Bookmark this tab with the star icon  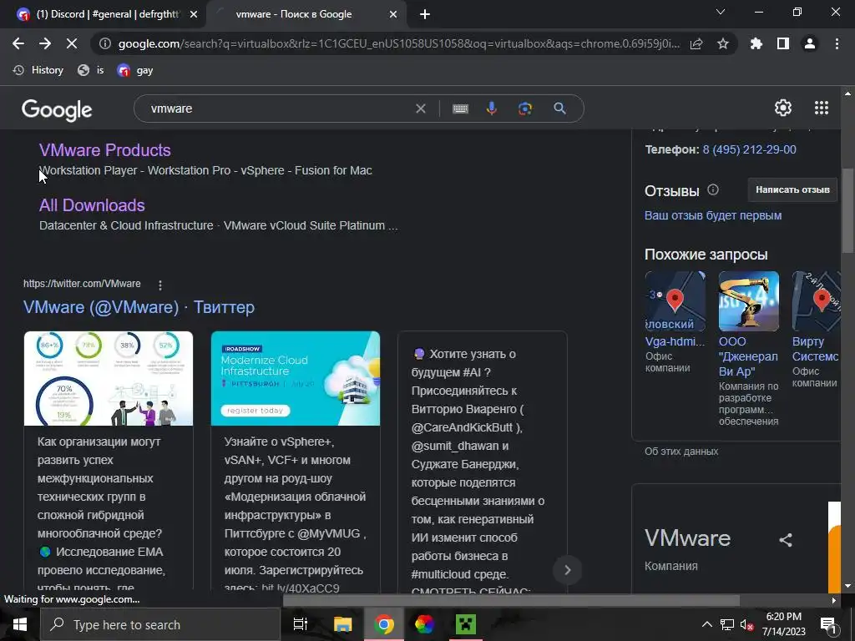pos(722,43)
